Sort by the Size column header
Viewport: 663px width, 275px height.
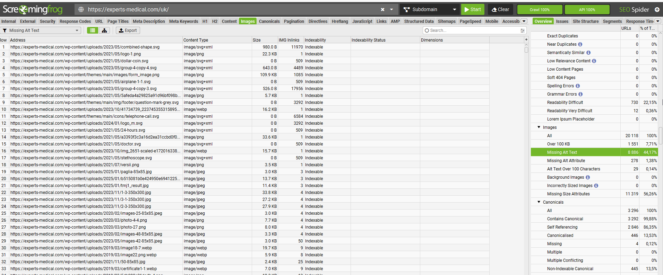265,40
